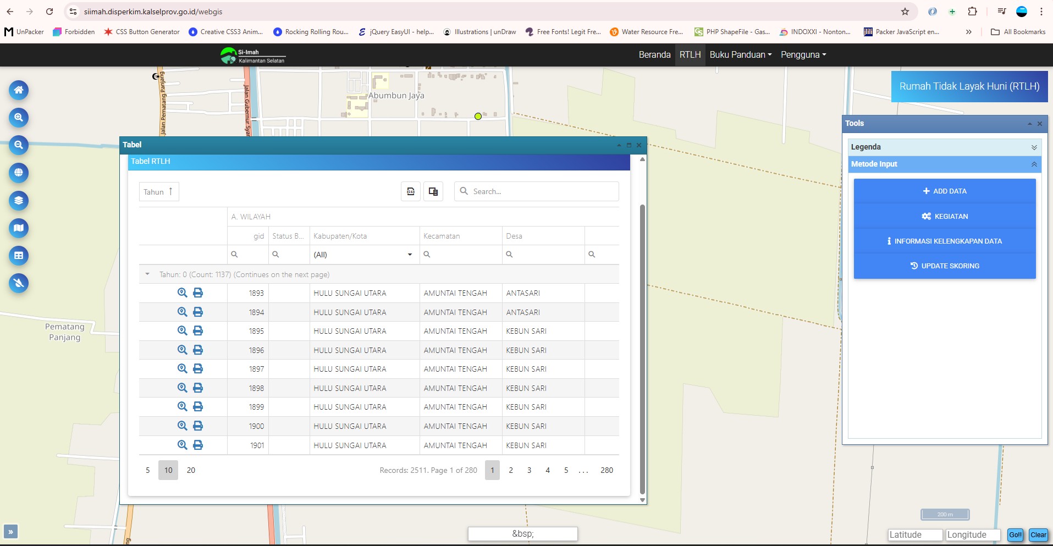1053x546 pixels.
Task: Click the UPDATE SKORING button
Action: click(x=945, y=266)
